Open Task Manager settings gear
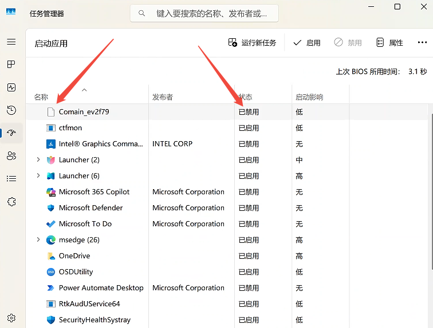 (11, 318)
